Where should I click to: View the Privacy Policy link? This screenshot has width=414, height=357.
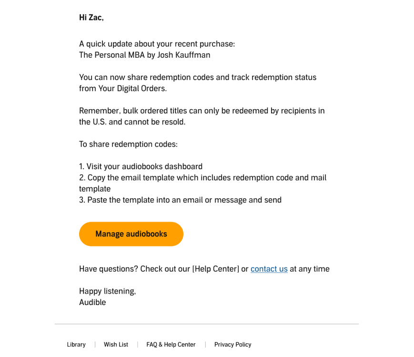(x=232, y=345)
